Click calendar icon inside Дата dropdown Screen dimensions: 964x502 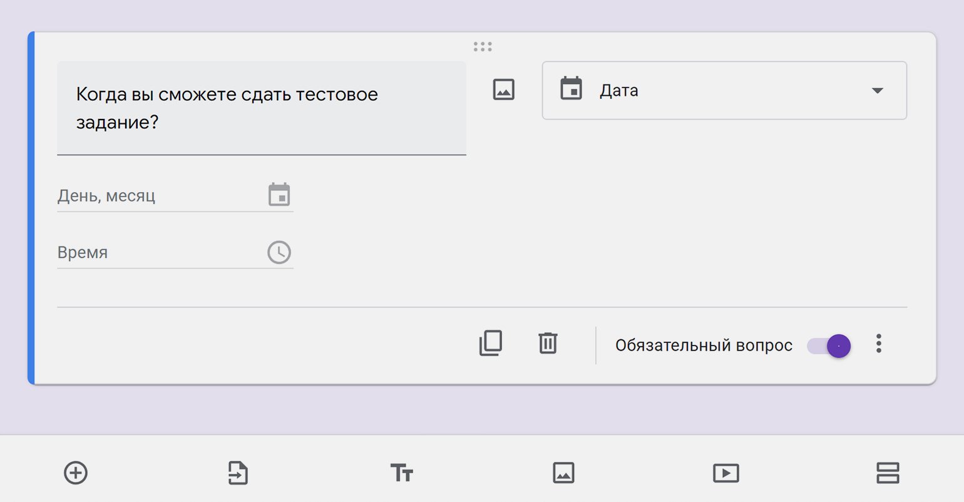(x=571, y=89)
